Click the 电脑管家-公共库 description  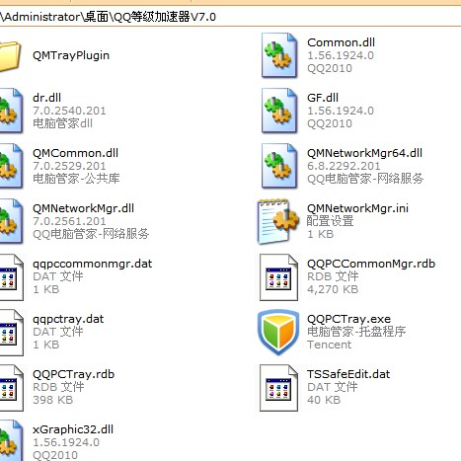76,179
